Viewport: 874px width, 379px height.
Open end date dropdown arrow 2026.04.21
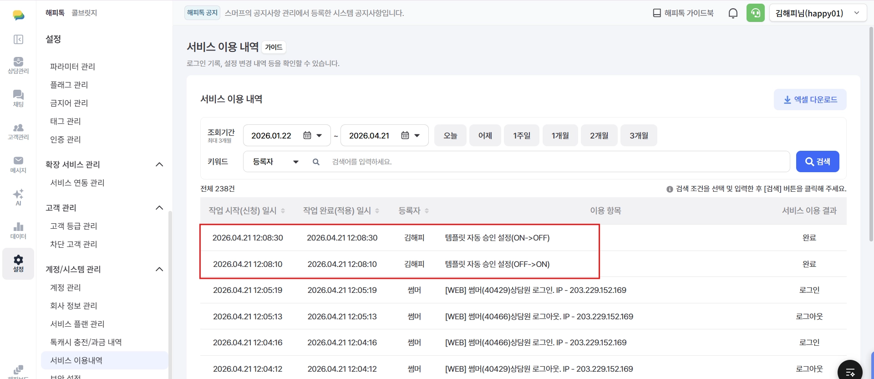pyautogui.click(x=417, y=135)
